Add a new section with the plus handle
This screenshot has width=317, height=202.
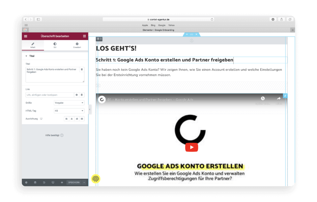pos(187,34)
